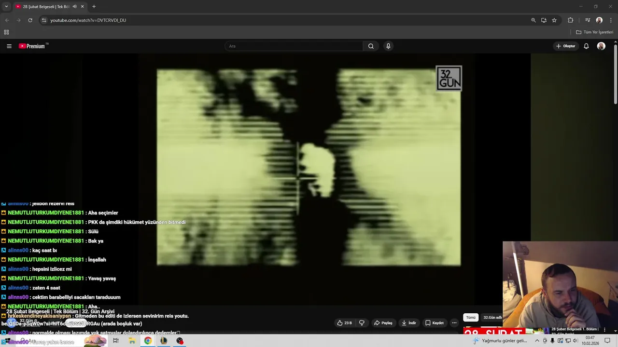Select the youtube.com URL in address bar
This screenshot has height=347, width=618.
[88, 20]
